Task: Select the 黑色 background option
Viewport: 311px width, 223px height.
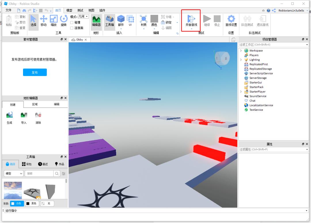Action: pos(32,203)
